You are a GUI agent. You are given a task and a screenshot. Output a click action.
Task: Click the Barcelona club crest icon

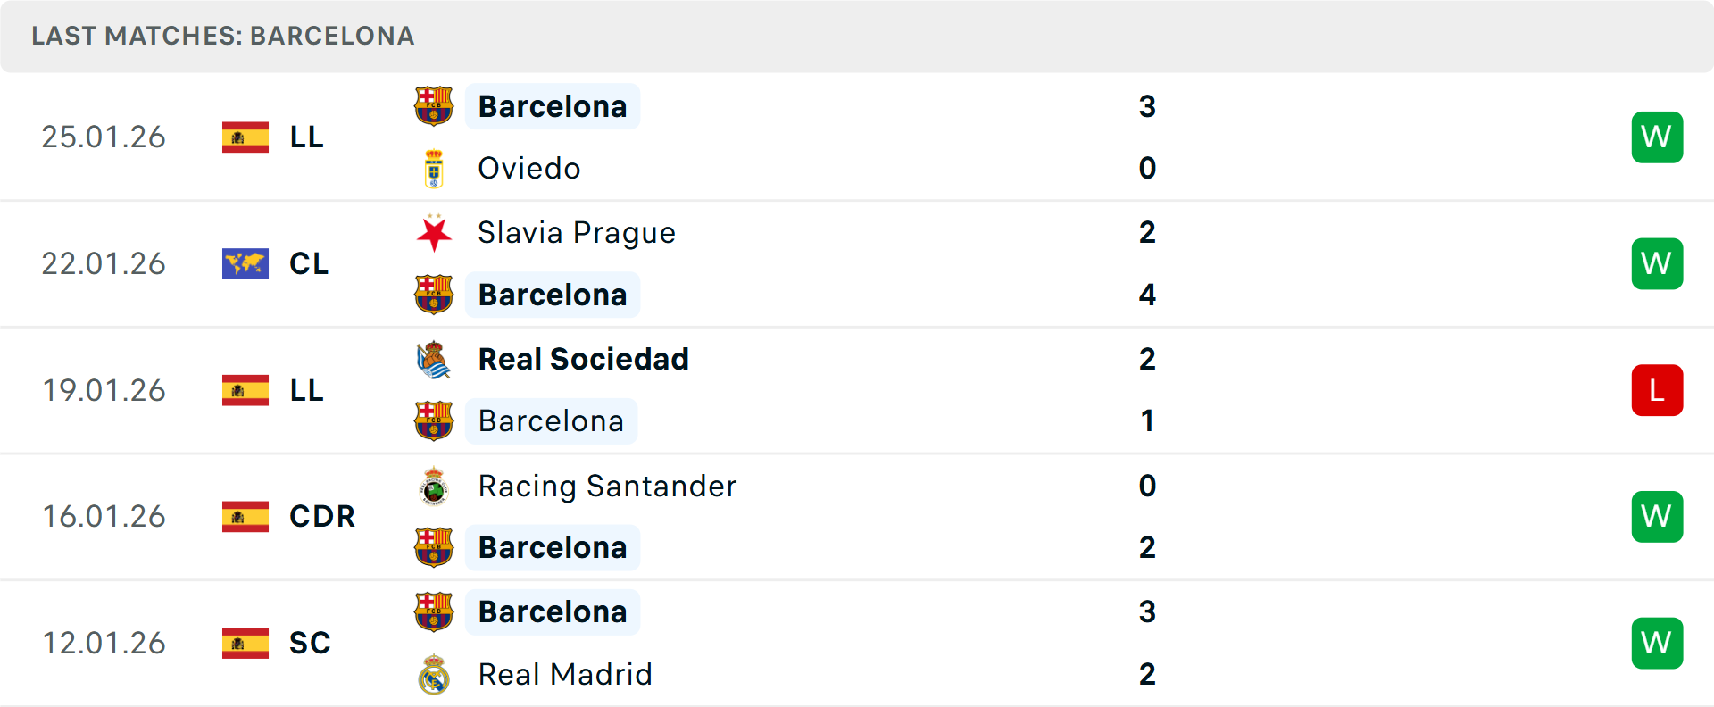pos(434,105)
